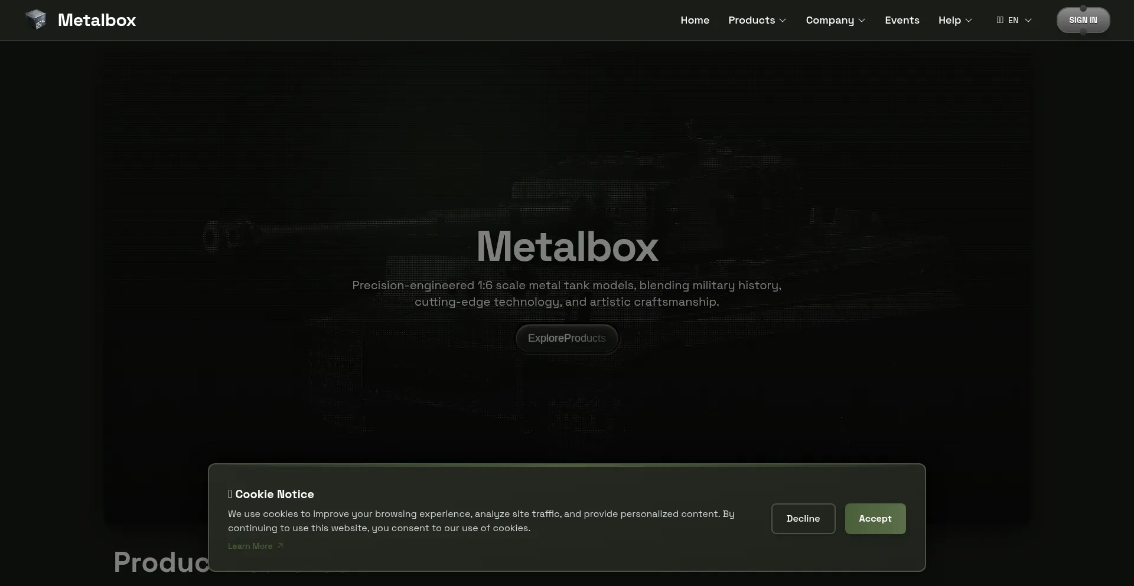The height and width of the screenshot is (586, 1134).
Task: Open the Learn More link
Action: [250, 545]
